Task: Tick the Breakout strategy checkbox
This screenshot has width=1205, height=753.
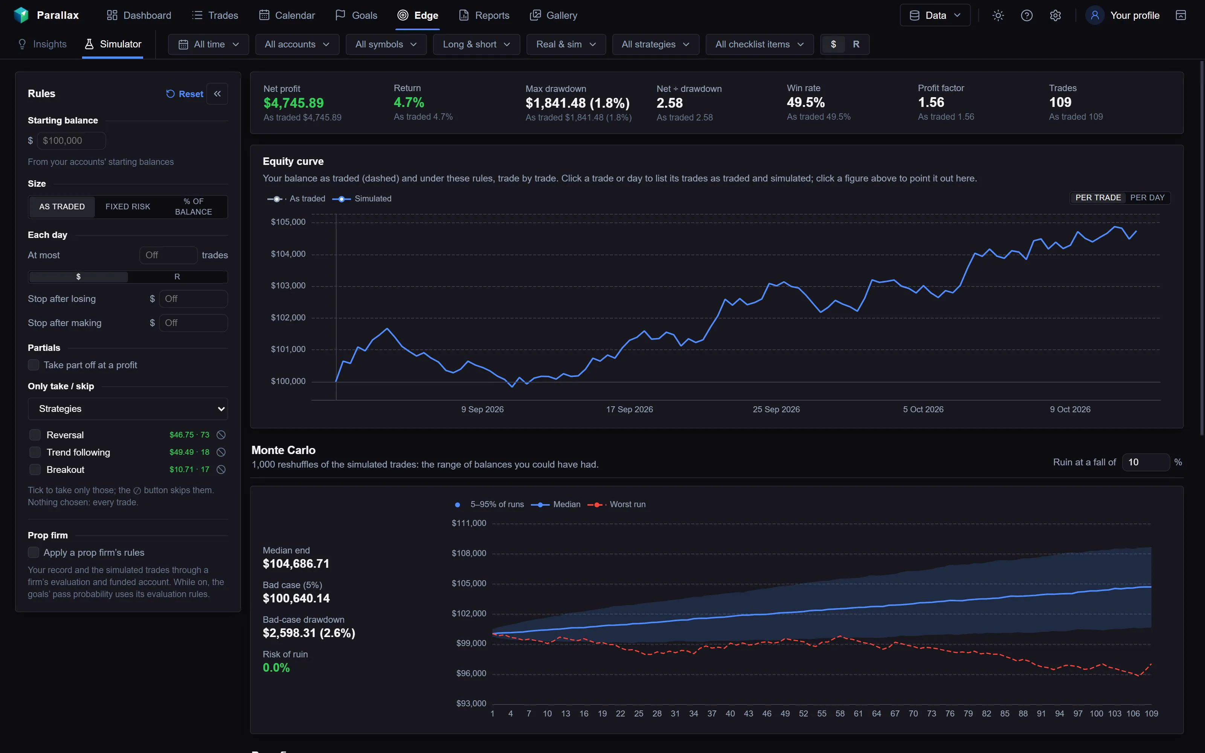Action: tap(35, 469)
